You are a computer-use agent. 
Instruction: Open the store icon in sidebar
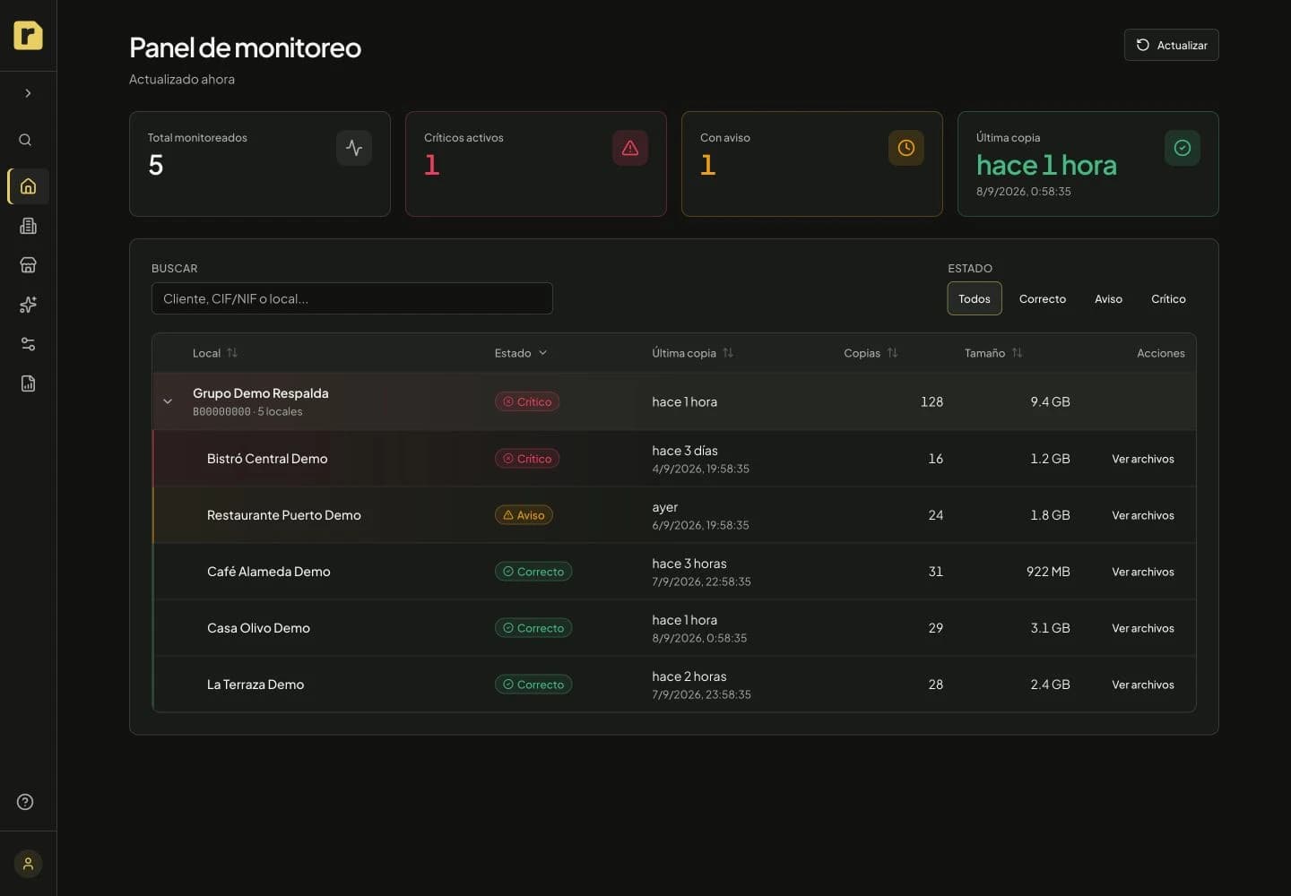click(28, 265)
